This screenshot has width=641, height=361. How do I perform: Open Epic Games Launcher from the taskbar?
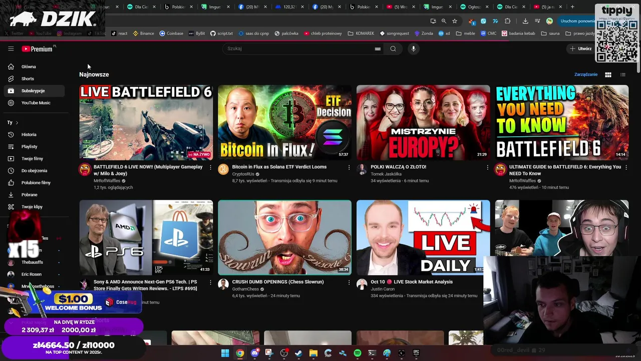[x=416, y=353]
